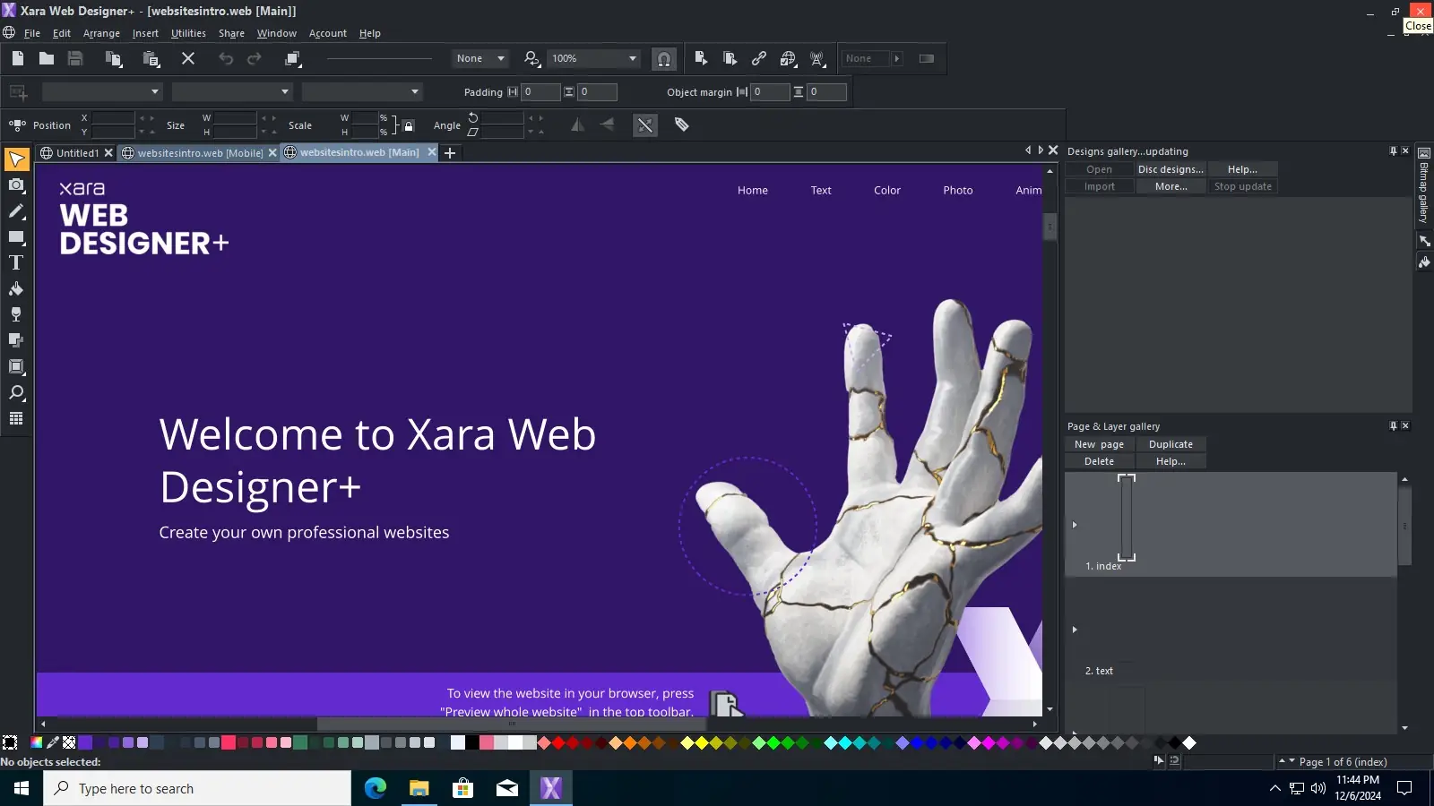Open the link chain tool

pos(759,58)
